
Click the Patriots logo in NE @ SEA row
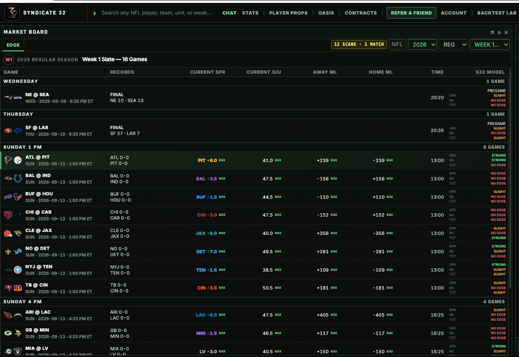click(x=8, y=97)
